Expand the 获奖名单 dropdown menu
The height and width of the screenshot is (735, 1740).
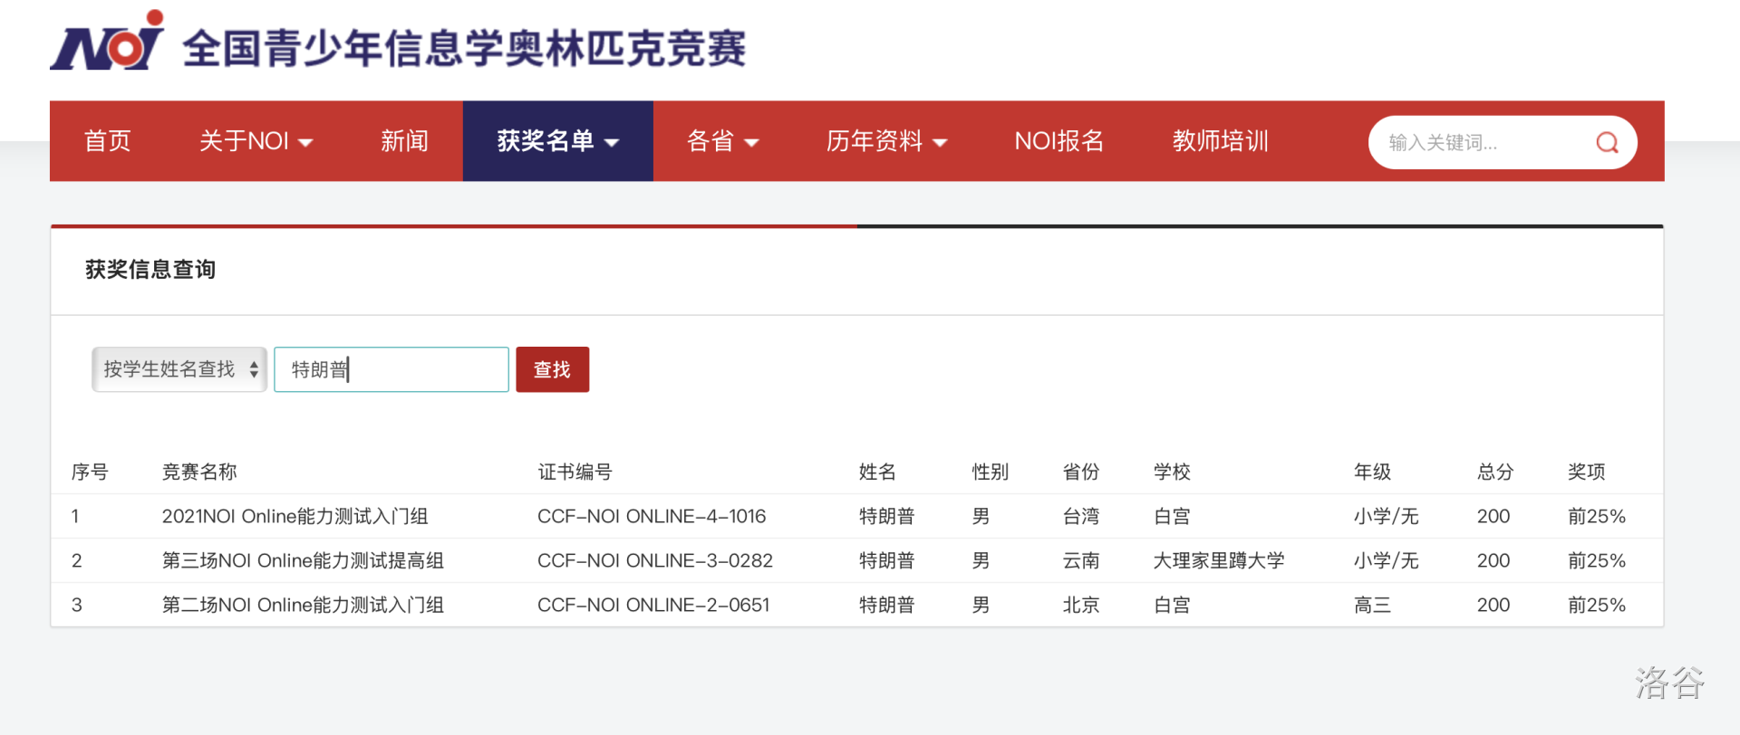coord(557,141)
